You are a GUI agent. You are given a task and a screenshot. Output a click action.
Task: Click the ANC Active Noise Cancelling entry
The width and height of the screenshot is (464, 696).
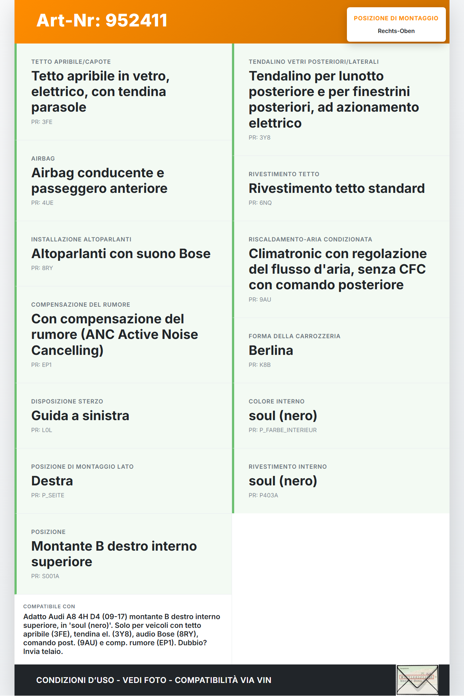pyautogui.click(x=115, y=335)
